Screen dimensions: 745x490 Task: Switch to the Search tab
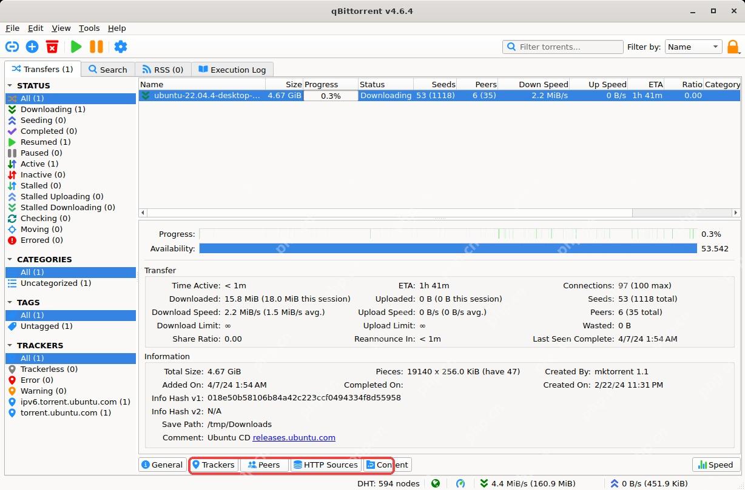tap(108, 70)
